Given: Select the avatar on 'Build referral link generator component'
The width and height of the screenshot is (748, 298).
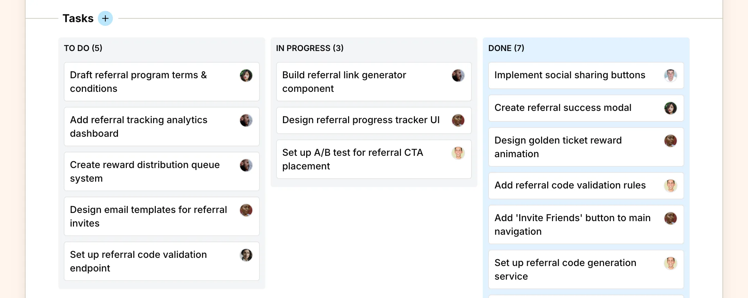Looking at the screenshot, I should pyautogui.click(x=459, y=76).
